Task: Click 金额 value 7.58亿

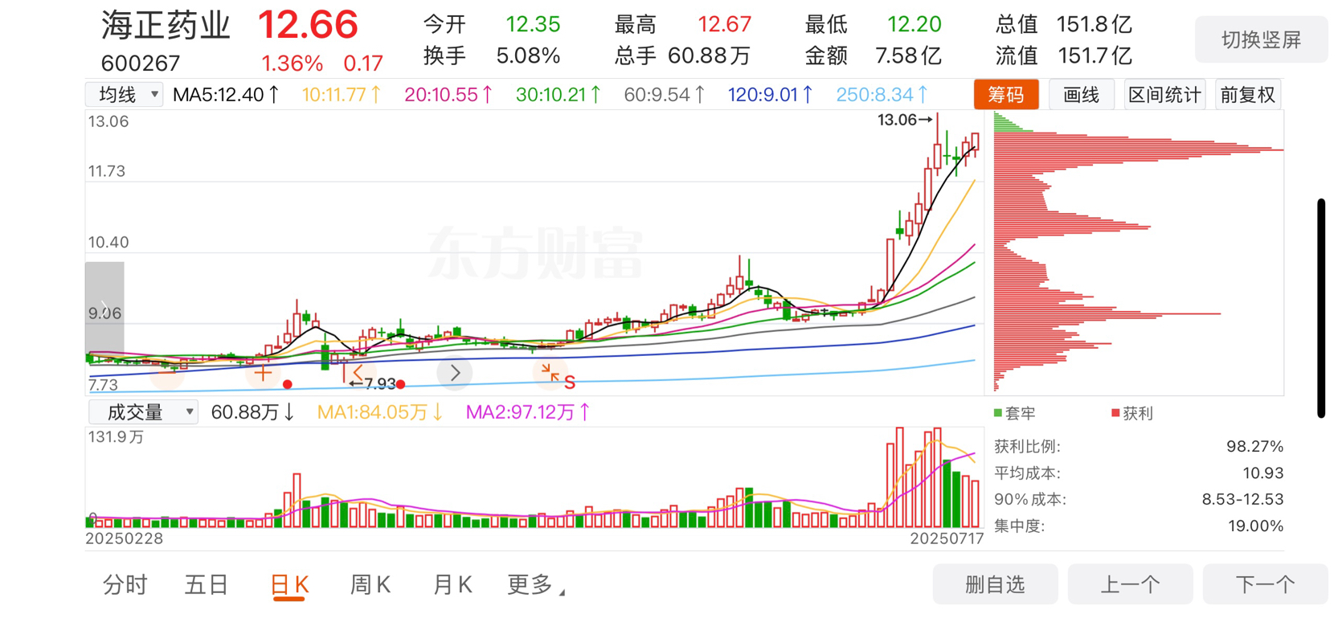Action: (x=908, y=55)
